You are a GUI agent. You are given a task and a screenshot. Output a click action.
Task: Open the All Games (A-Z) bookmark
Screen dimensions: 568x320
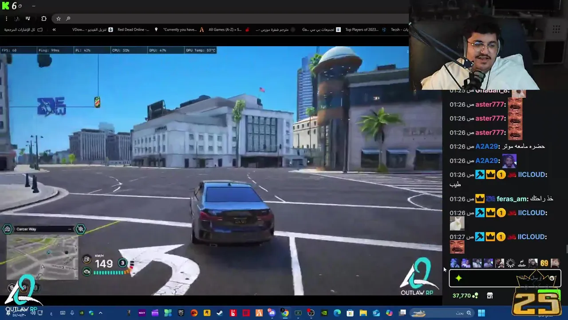coord(229,30)
